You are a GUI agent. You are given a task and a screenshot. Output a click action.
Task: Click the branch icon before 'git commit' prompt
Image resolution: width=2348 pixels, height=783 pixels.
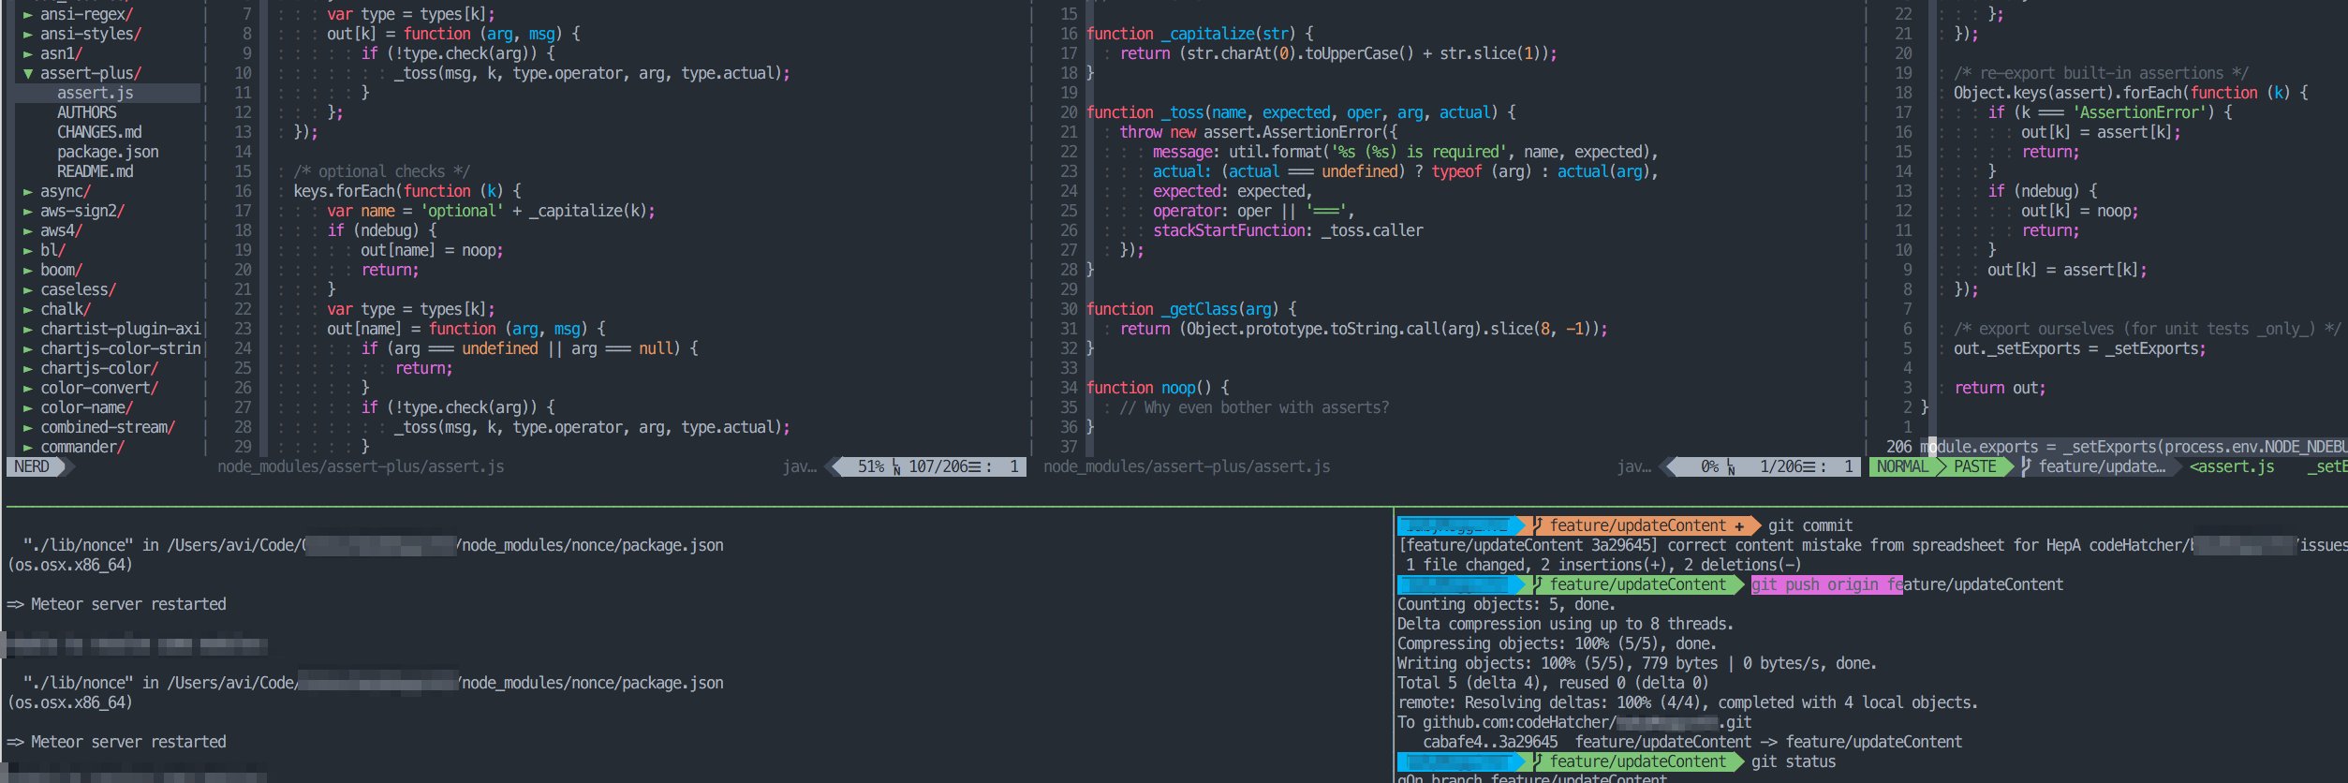(1538, 525)
